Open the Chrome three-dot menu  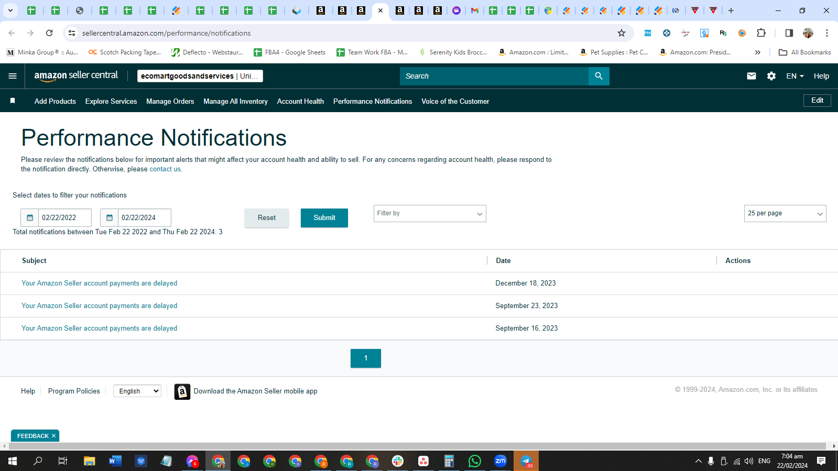point(827,33)
